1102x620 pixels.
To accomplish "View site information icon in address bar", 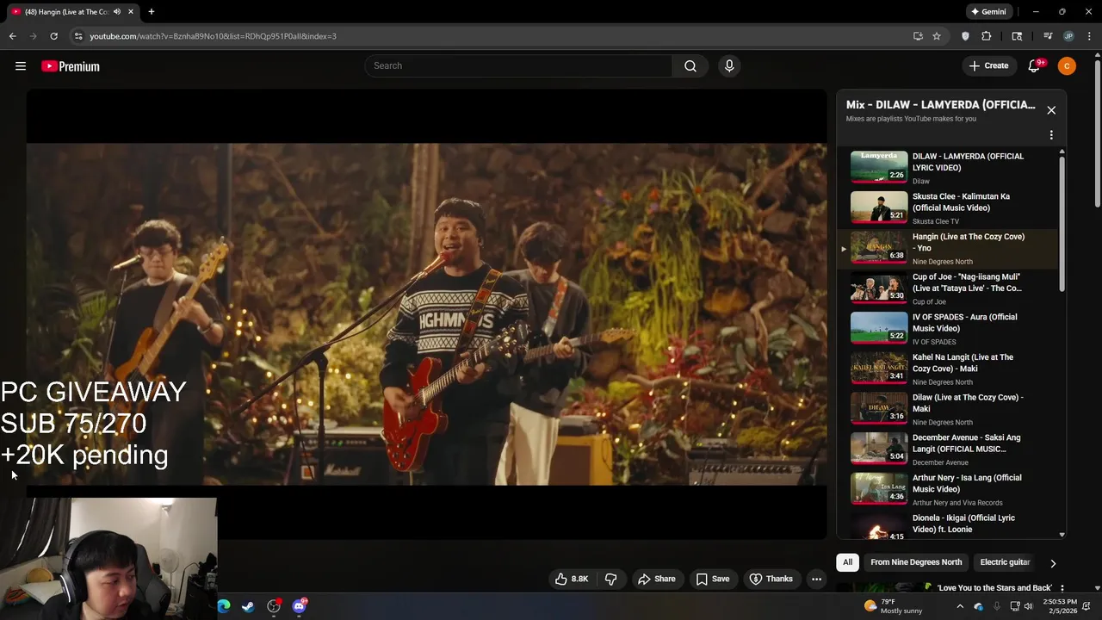I will (78, 36).
